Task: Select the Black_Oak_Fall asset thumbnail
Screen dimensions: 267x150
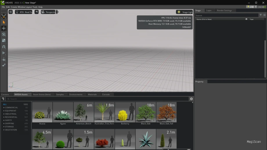Action: pos(166,112)
